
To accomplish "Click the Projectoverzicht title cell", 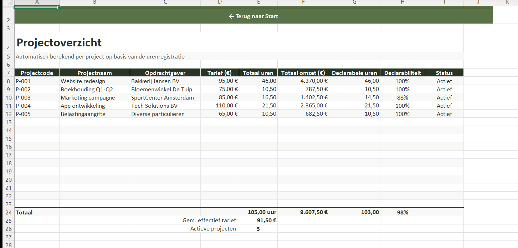I will point(59,43).
